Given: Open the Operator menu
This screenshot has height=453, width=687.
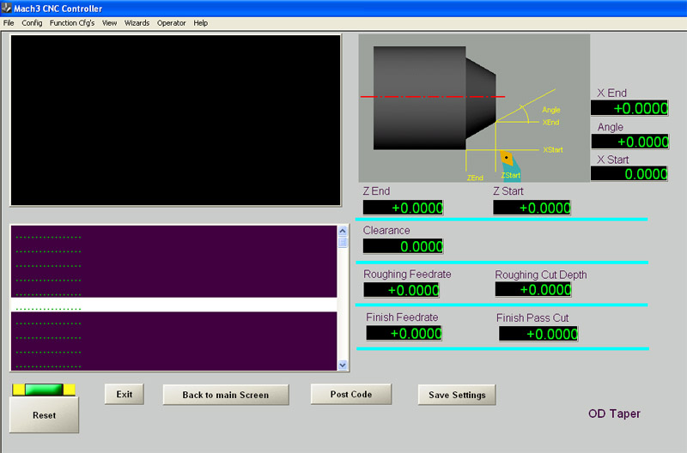Looking at the screenshot, I should 171,23.
